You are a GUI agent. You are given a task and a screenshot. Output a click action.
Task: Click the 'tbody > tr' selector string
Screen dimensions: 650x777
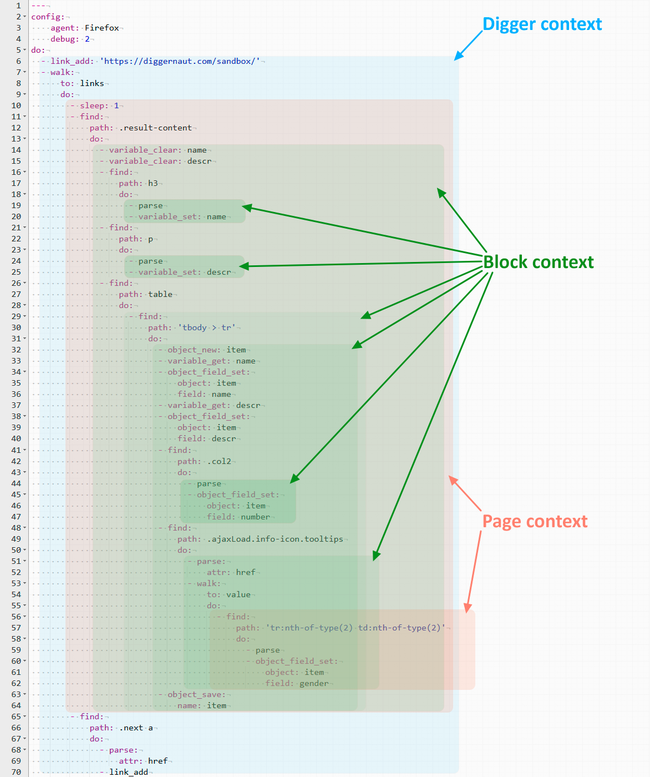coord(207,327)
